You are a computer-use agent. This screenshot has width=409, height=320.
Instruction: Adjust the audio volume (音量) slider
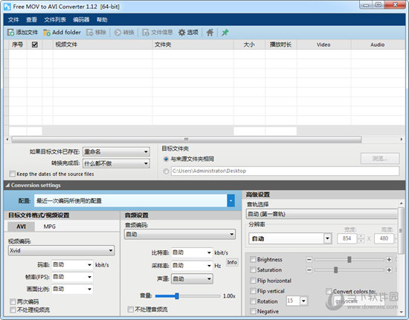pos(177,296)
